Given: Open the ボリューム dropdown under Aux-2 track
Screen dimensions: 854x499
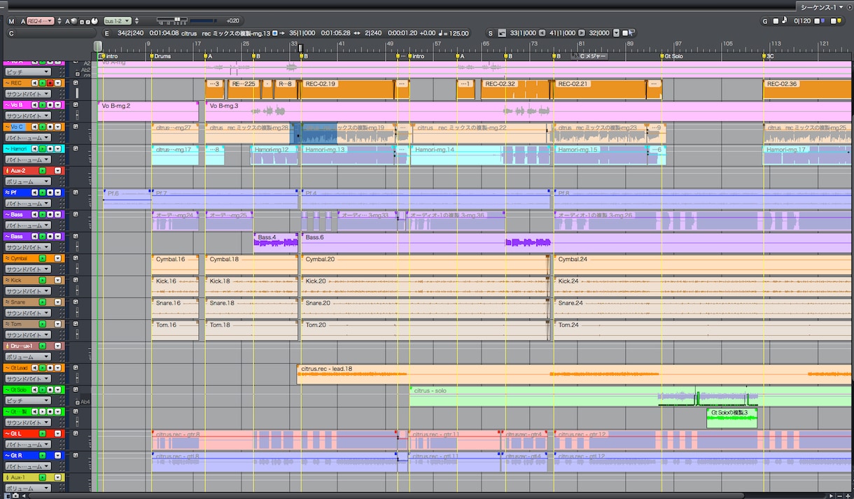Looking at the screenshot, I should [27, 181].
